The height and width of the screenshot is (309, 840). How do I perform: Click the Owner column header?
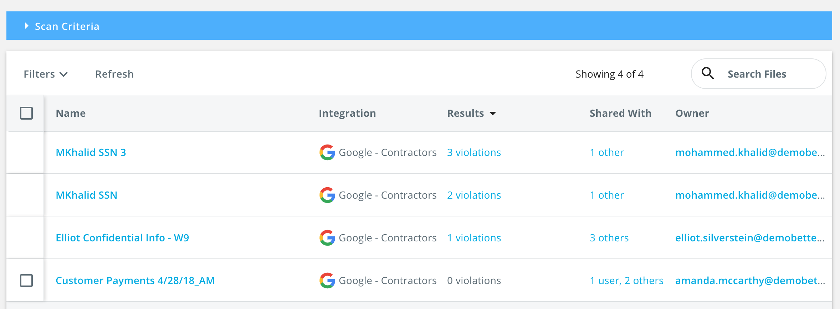tap(692, 113)
